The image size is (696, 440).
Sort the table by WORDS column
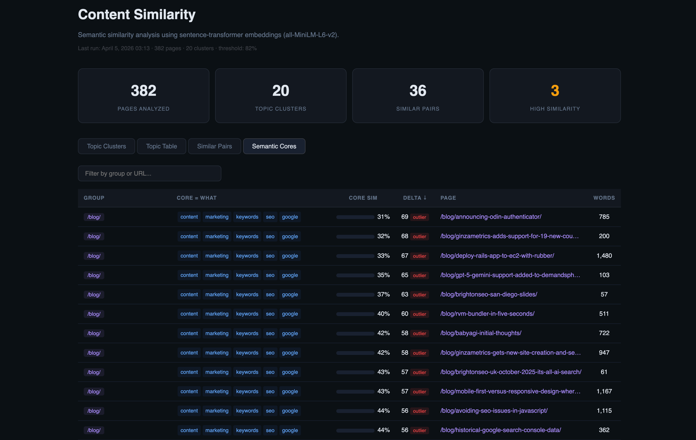point(604,198)
